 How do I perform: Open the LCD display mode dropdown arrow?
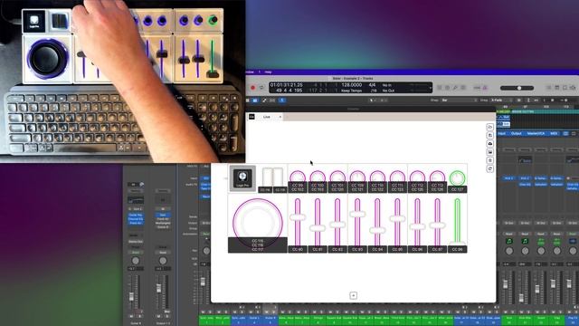click(x=431, y=88)
